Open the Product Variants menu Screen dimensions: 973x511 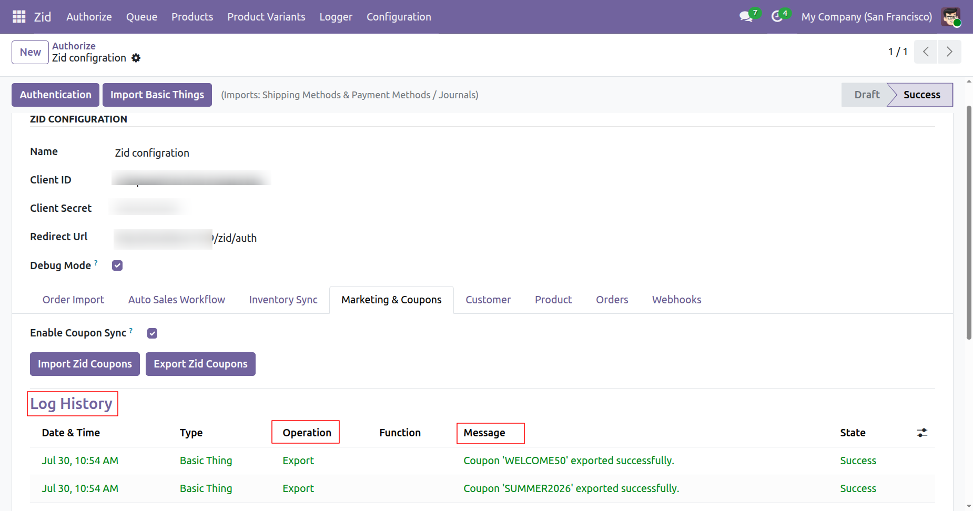(x=266, y=17)
